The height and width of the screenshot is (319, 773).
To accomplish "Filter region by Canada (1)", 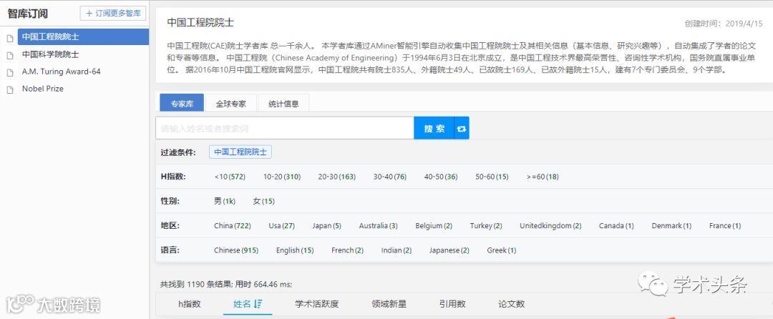I will (x=616, y=226).
